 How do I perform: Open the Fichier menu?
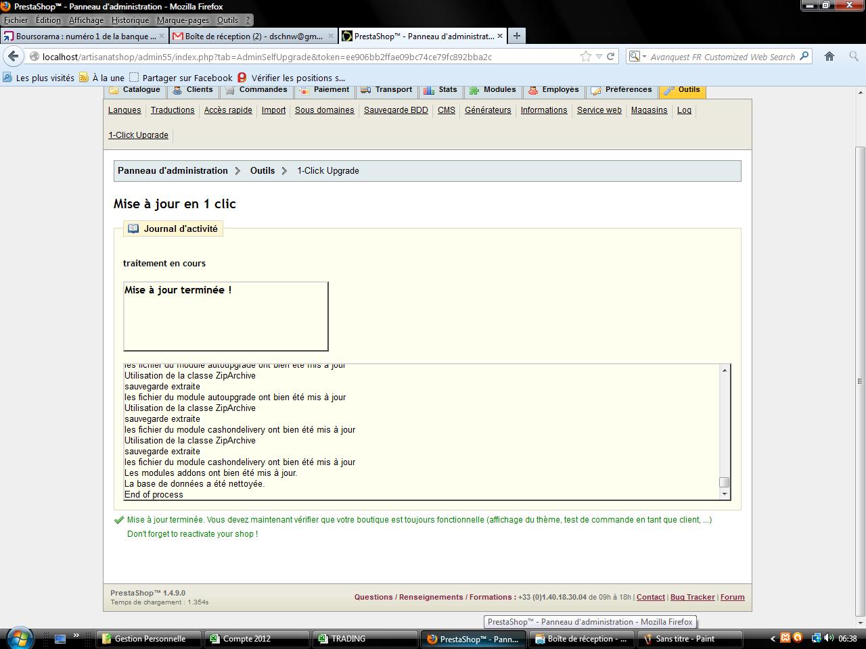pyautogui.click(x=16, y=20)
